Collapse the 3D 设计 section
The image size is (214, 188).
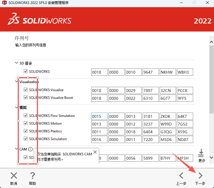tap(17, 63)
